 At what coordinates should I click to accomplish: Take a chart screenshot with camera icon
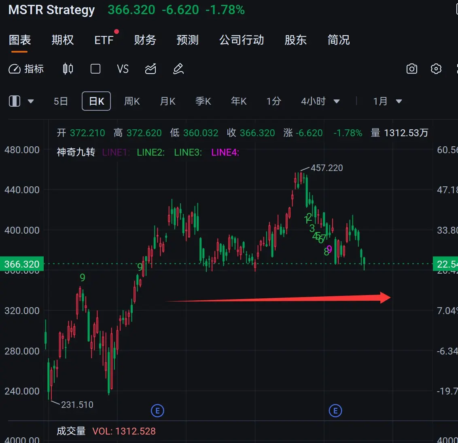point(411,69)
